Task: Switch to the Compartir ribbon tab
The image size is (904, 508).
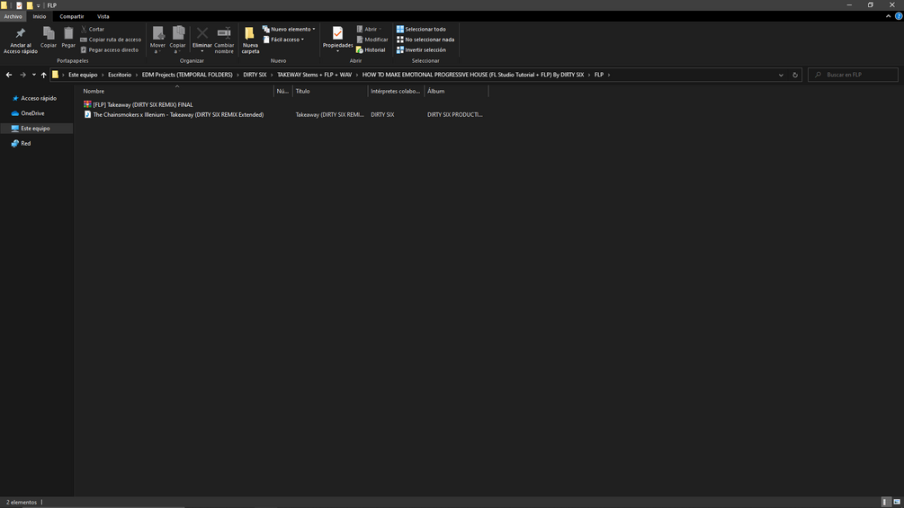Action: coord(71,16)
